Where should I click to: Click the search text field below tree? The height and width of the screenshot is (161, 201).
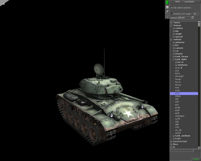[x=181, y=150]
